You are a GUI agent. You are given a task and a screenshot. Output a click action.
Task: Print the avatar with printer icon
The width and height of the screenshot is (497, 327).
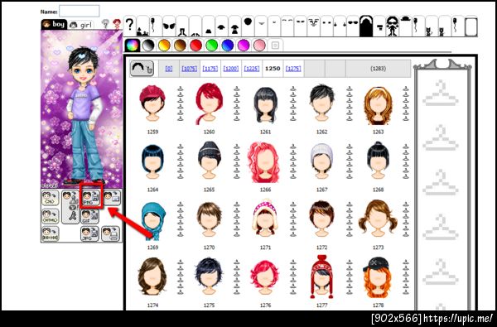111,233
